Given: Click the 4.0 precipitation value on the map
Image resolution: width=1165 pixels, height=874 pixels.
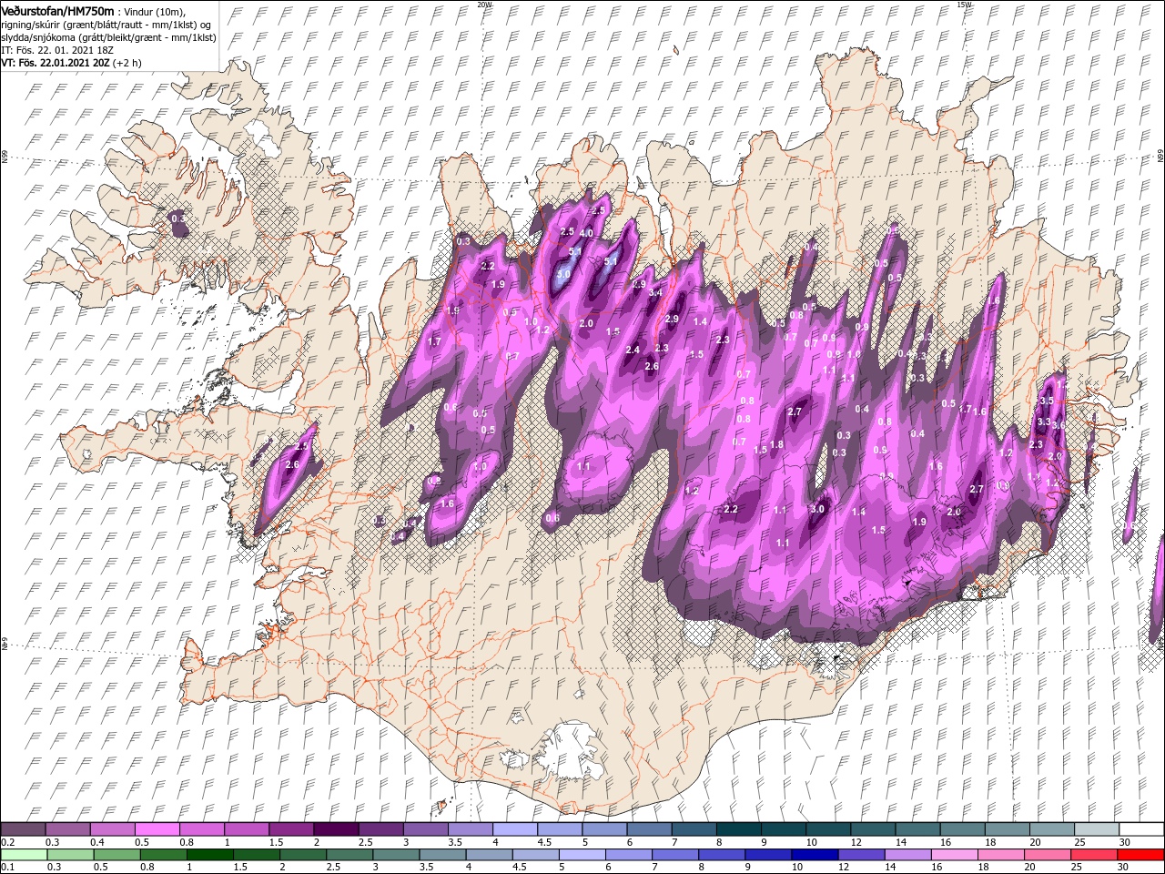Looking at the screenshot, I should [586, 234].
